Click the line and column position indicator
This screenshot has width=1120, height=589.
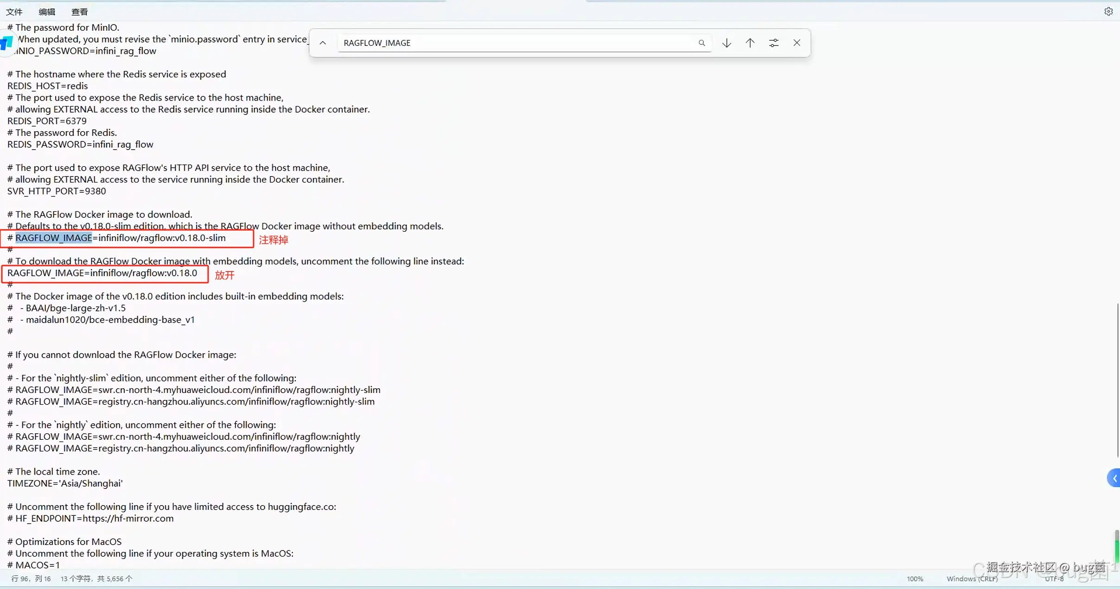click(31, 578)
